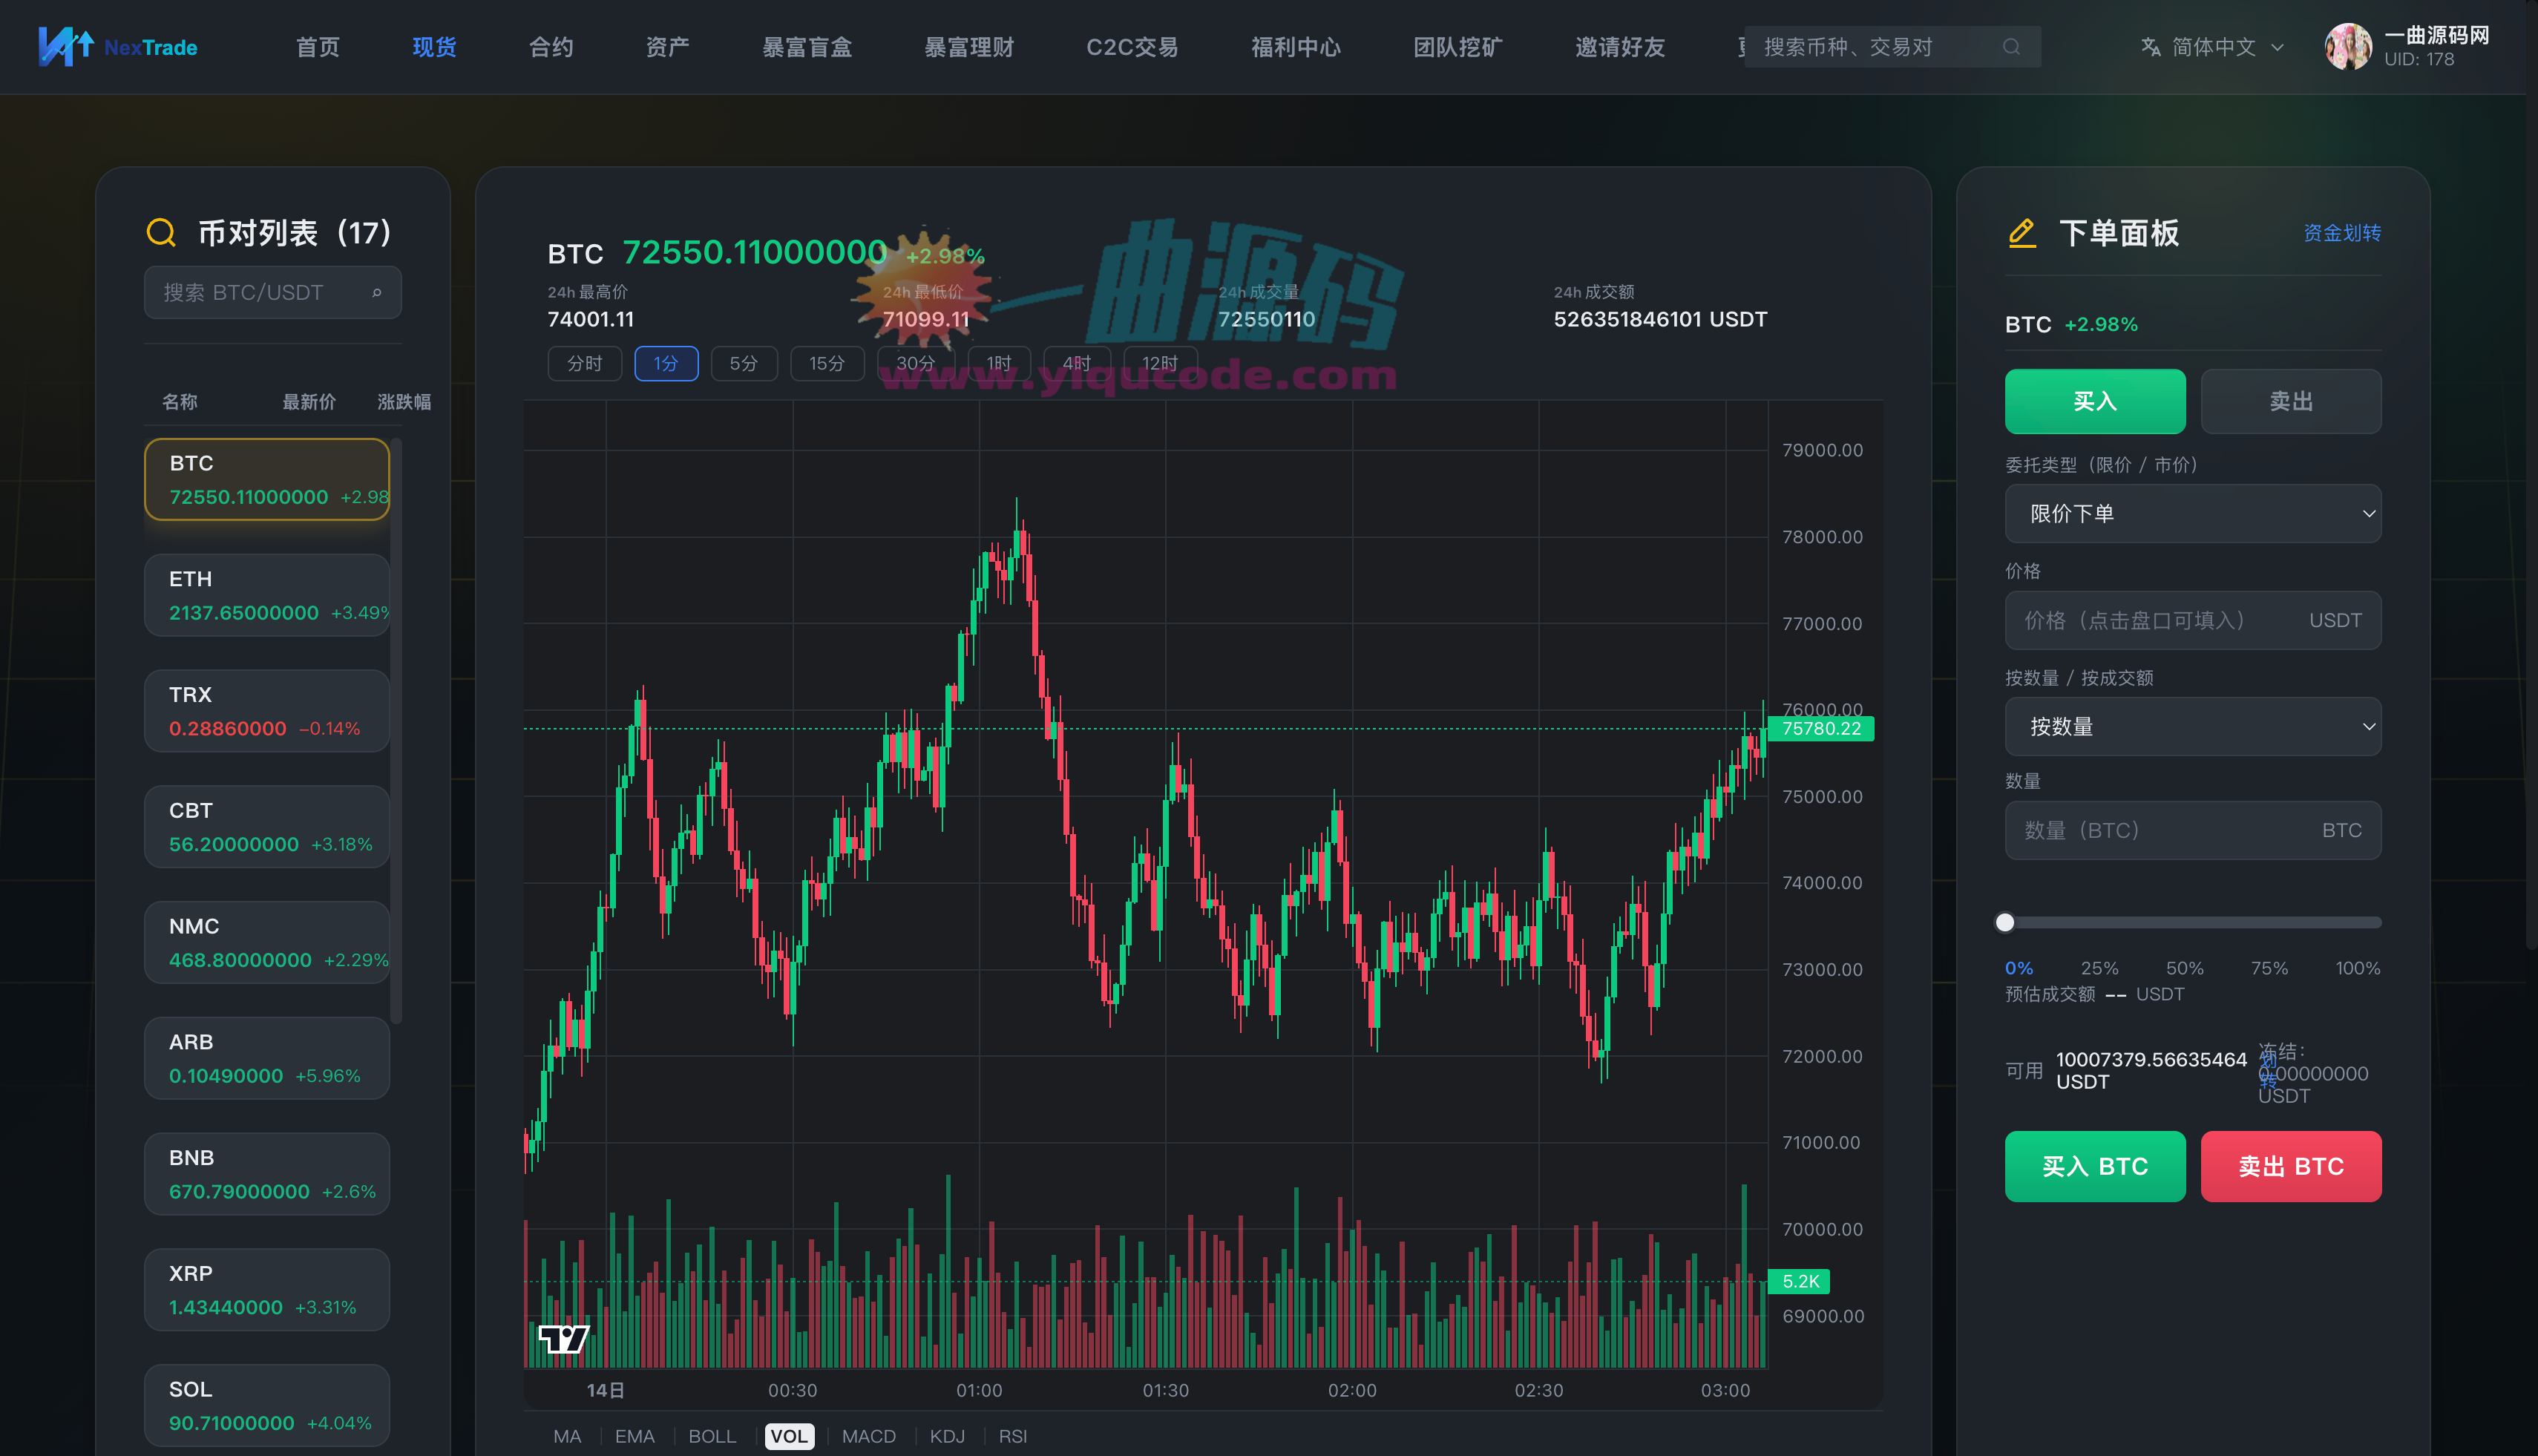Screen dimensions: 2538x1456
Task: Select the 15分 timeframe
Action: (826, 363)
